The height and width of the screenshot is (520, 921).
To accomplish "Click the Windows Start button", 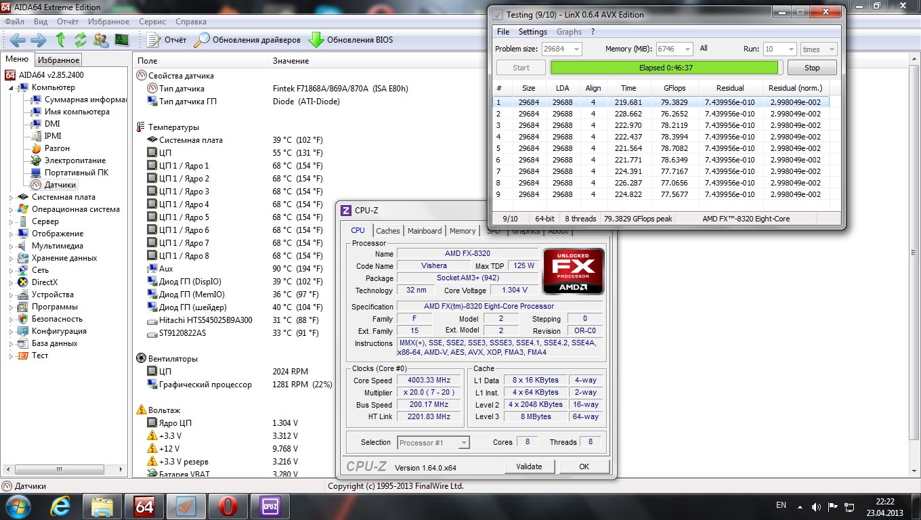I will click(x=18, y=505).
